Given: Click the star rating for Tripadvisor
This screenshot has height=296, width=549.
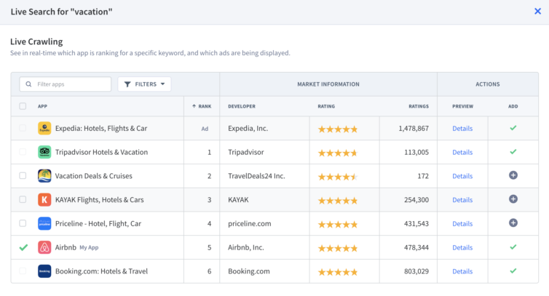Looking at the screenshot, I should tap(337, 153).
